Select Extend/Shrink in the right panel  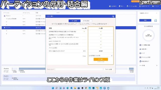pyautogui.click(x=143, y=49)
